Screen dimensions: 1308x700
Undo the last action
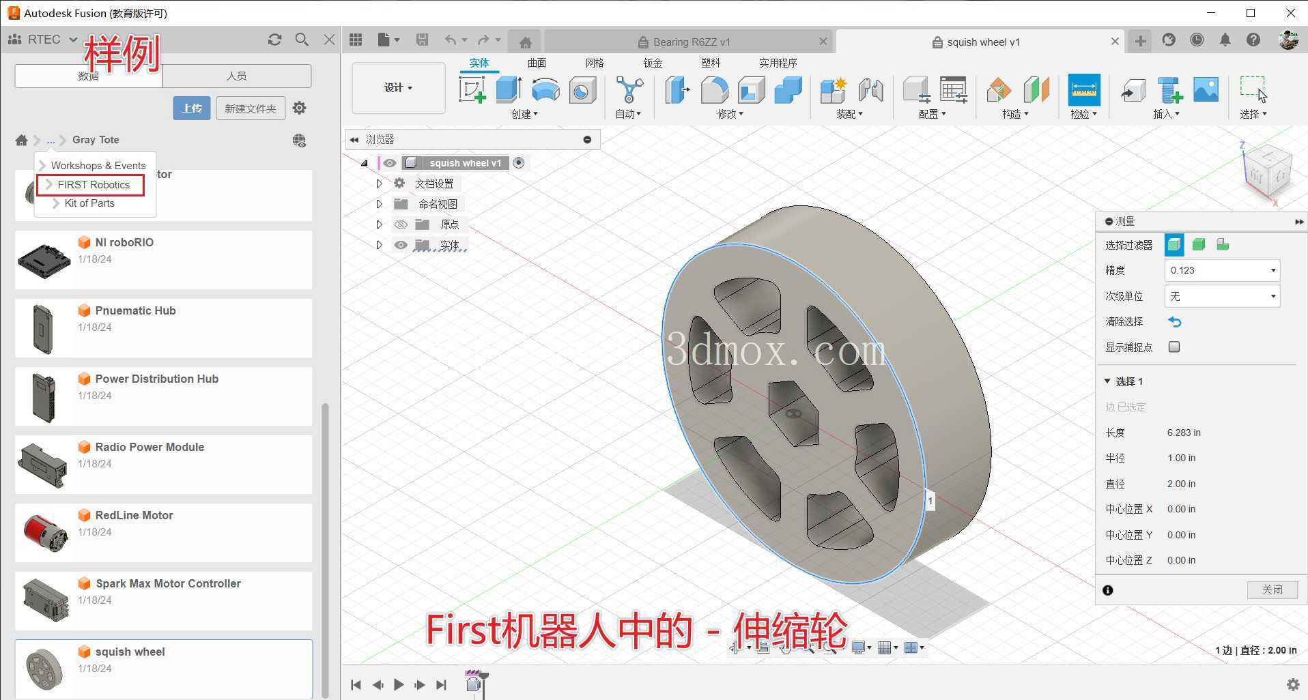tap(451, 40)
